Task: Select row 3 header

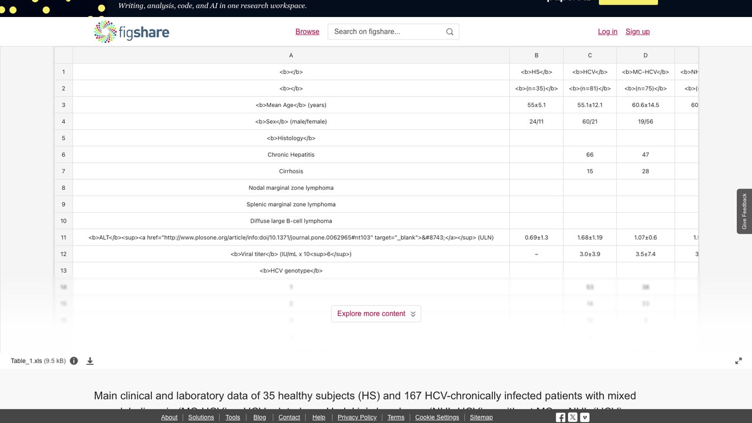Action: pos(63,105)
